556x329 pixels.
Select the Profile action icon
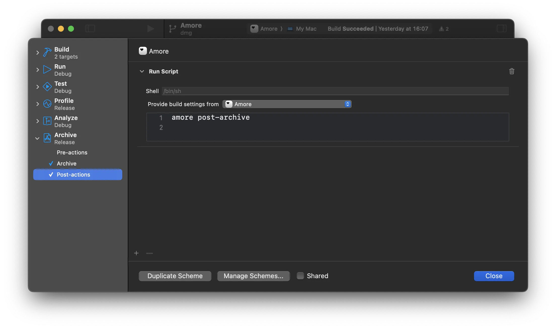click(x=47, y=104)
